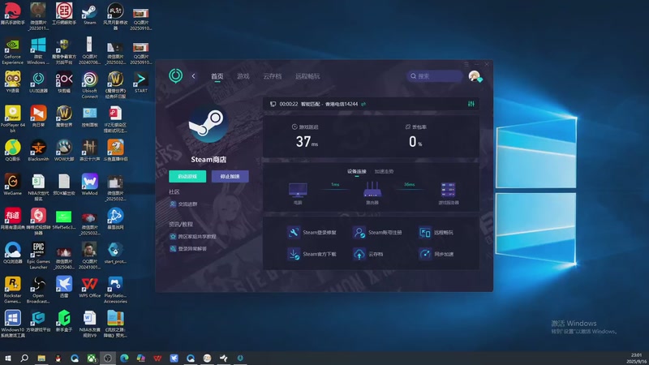Viewport: 649px width, 365px height.
Task: Select the WPS Office desktop shortcut
Action: click(90, 287)
